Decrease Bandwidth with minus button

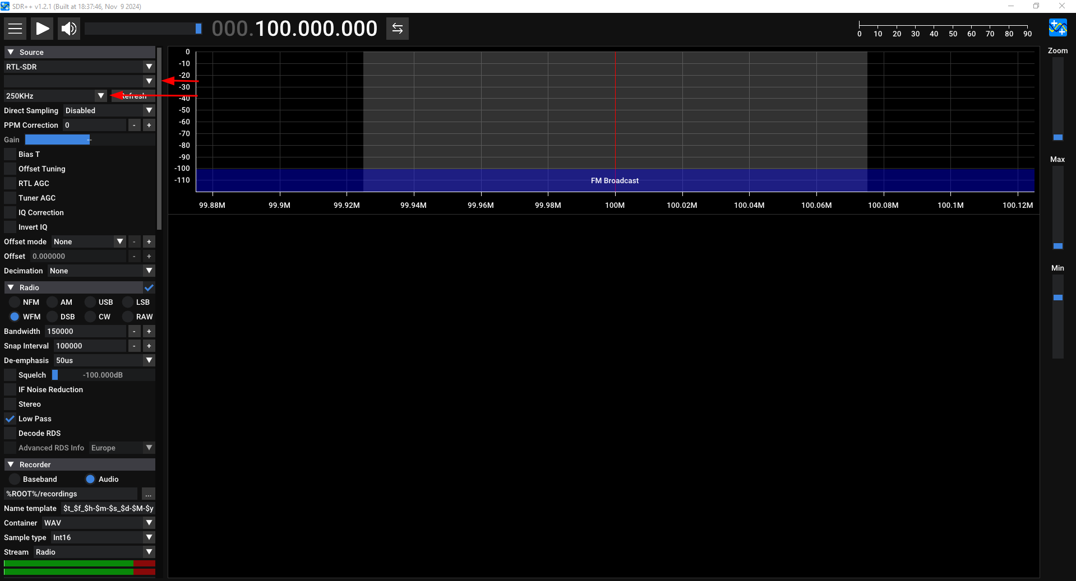pyautogui.click(x=134, y=331)
